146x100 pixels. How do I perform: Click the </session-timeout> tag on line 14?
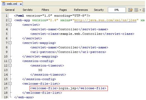coord(48,75)
